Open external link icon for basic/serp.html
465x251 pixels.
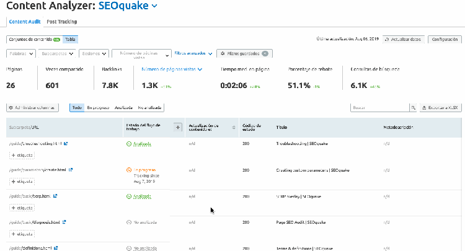tap(55, 196)
